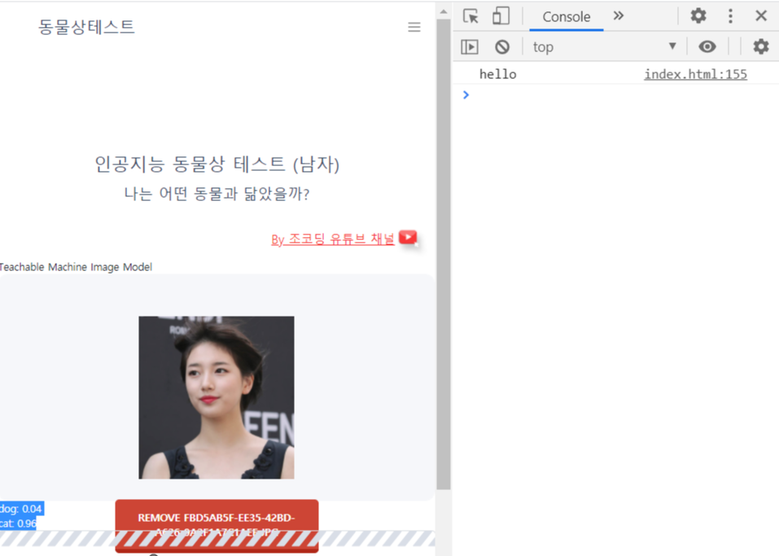The height and width of the screenshot is (556, 779).
Task: Close the DevTools panel
Action: (760, 16)
